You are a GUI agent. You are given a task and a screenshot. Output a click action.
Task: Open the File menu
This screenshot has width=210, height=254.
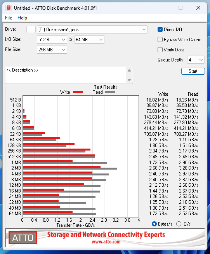pyautogui.click(x=9, y=18)
